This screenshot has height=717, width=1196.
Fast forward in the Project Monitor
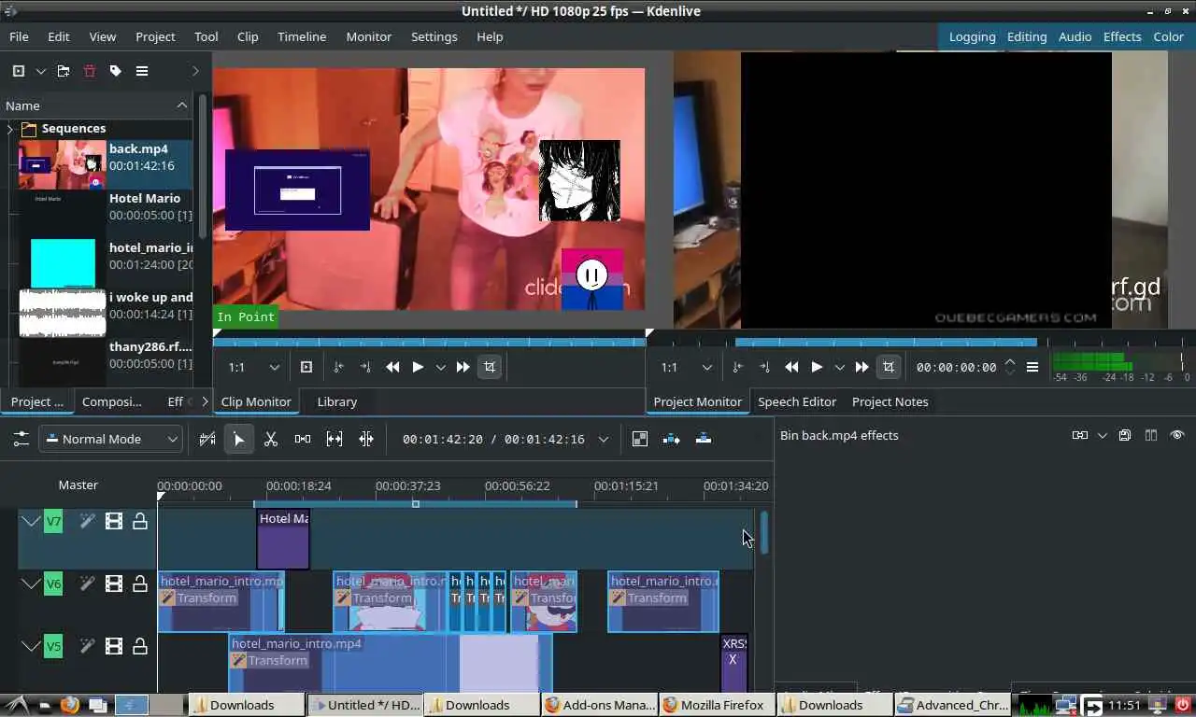(x=861, y=367)
